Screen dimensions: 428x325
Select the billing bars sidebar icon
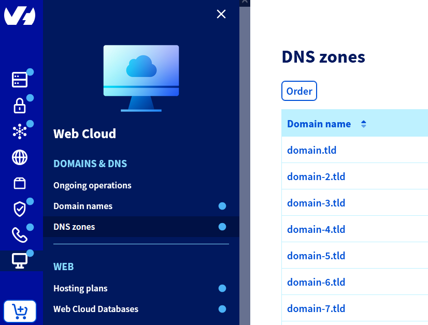(x=19, y=80)
